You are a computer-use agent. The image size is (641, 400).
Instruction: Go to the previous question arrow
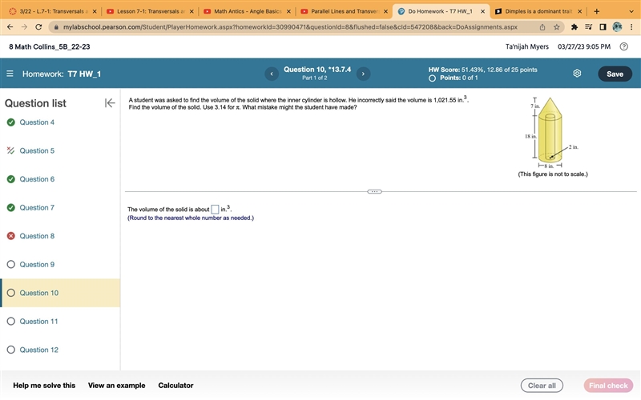point(272,74)
